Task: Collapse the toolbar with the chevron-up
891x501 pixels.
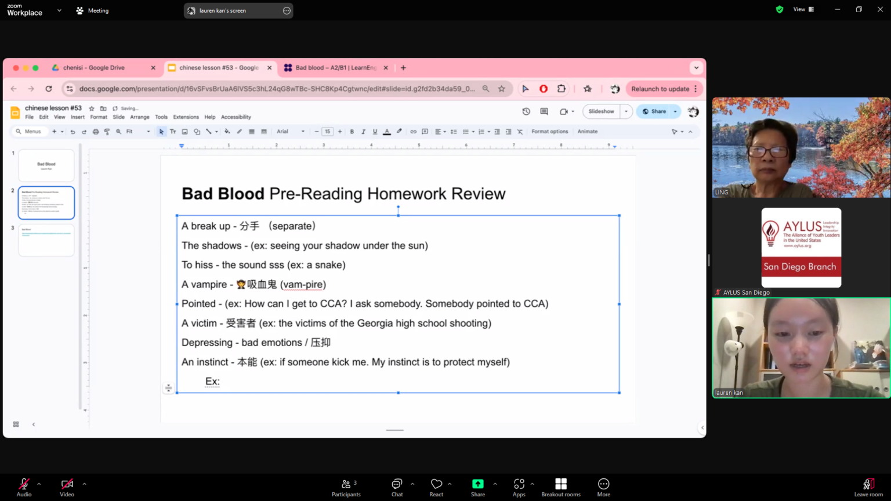Action: [x=690, y=132]
